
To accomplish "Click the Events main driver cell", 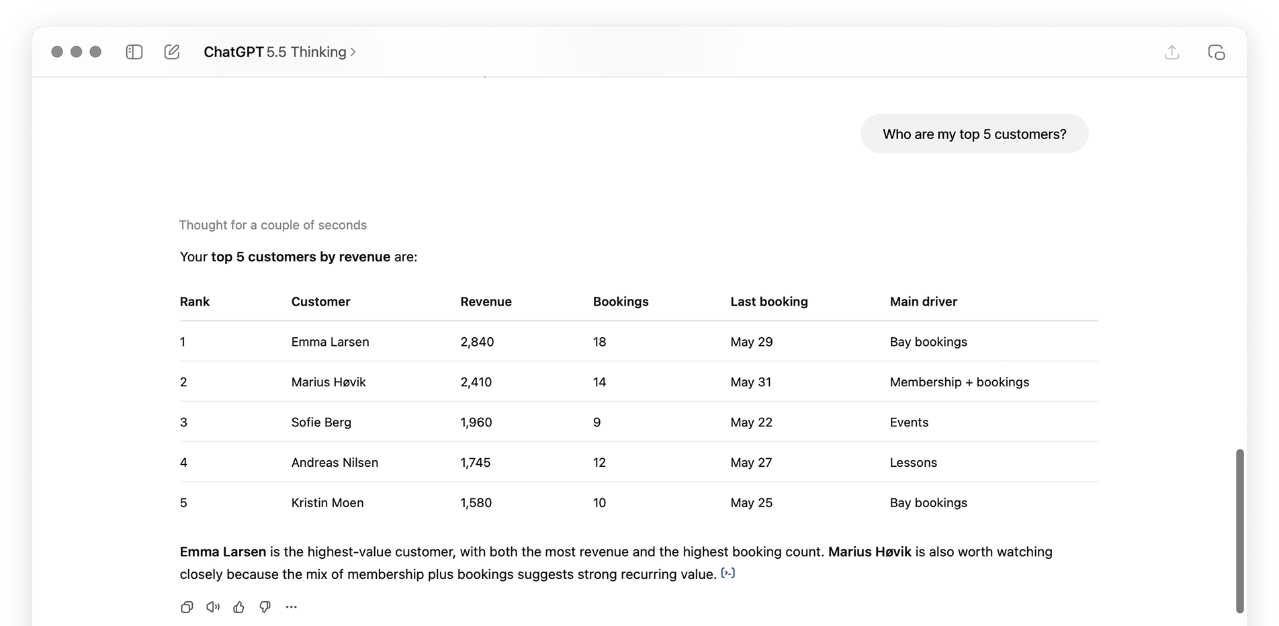I will (909, 422).
